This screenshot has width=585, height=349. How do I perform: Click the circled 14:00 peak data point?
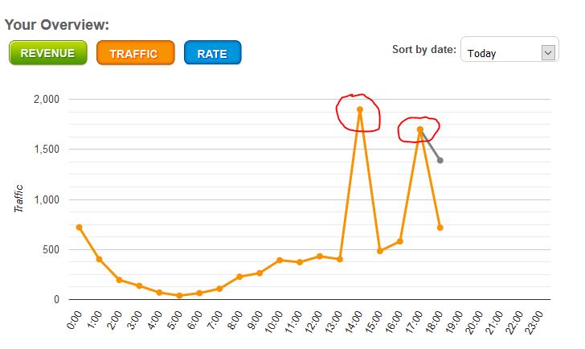click(360, 109)
